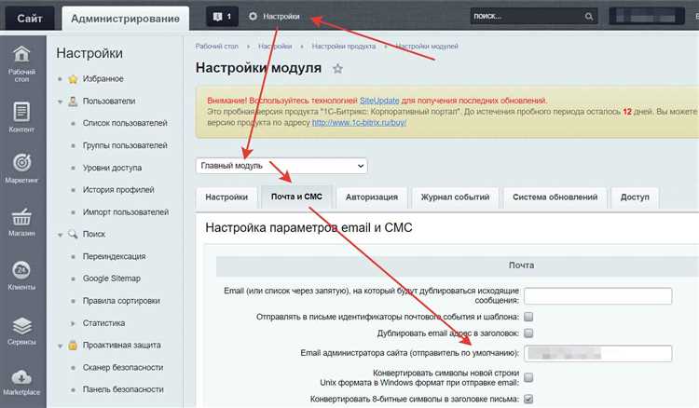Viewport: 699px width, 408px height.
Task: Open Google Sitemap in tree
Action: tap(112, 279)
